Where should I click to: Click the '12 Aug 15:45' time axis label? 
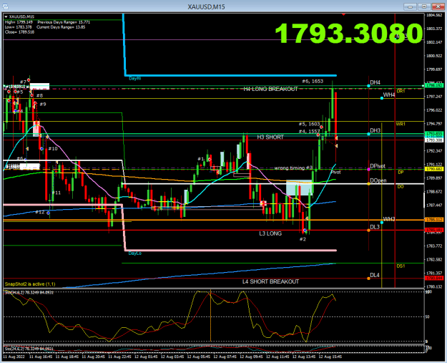click(330, 357)
